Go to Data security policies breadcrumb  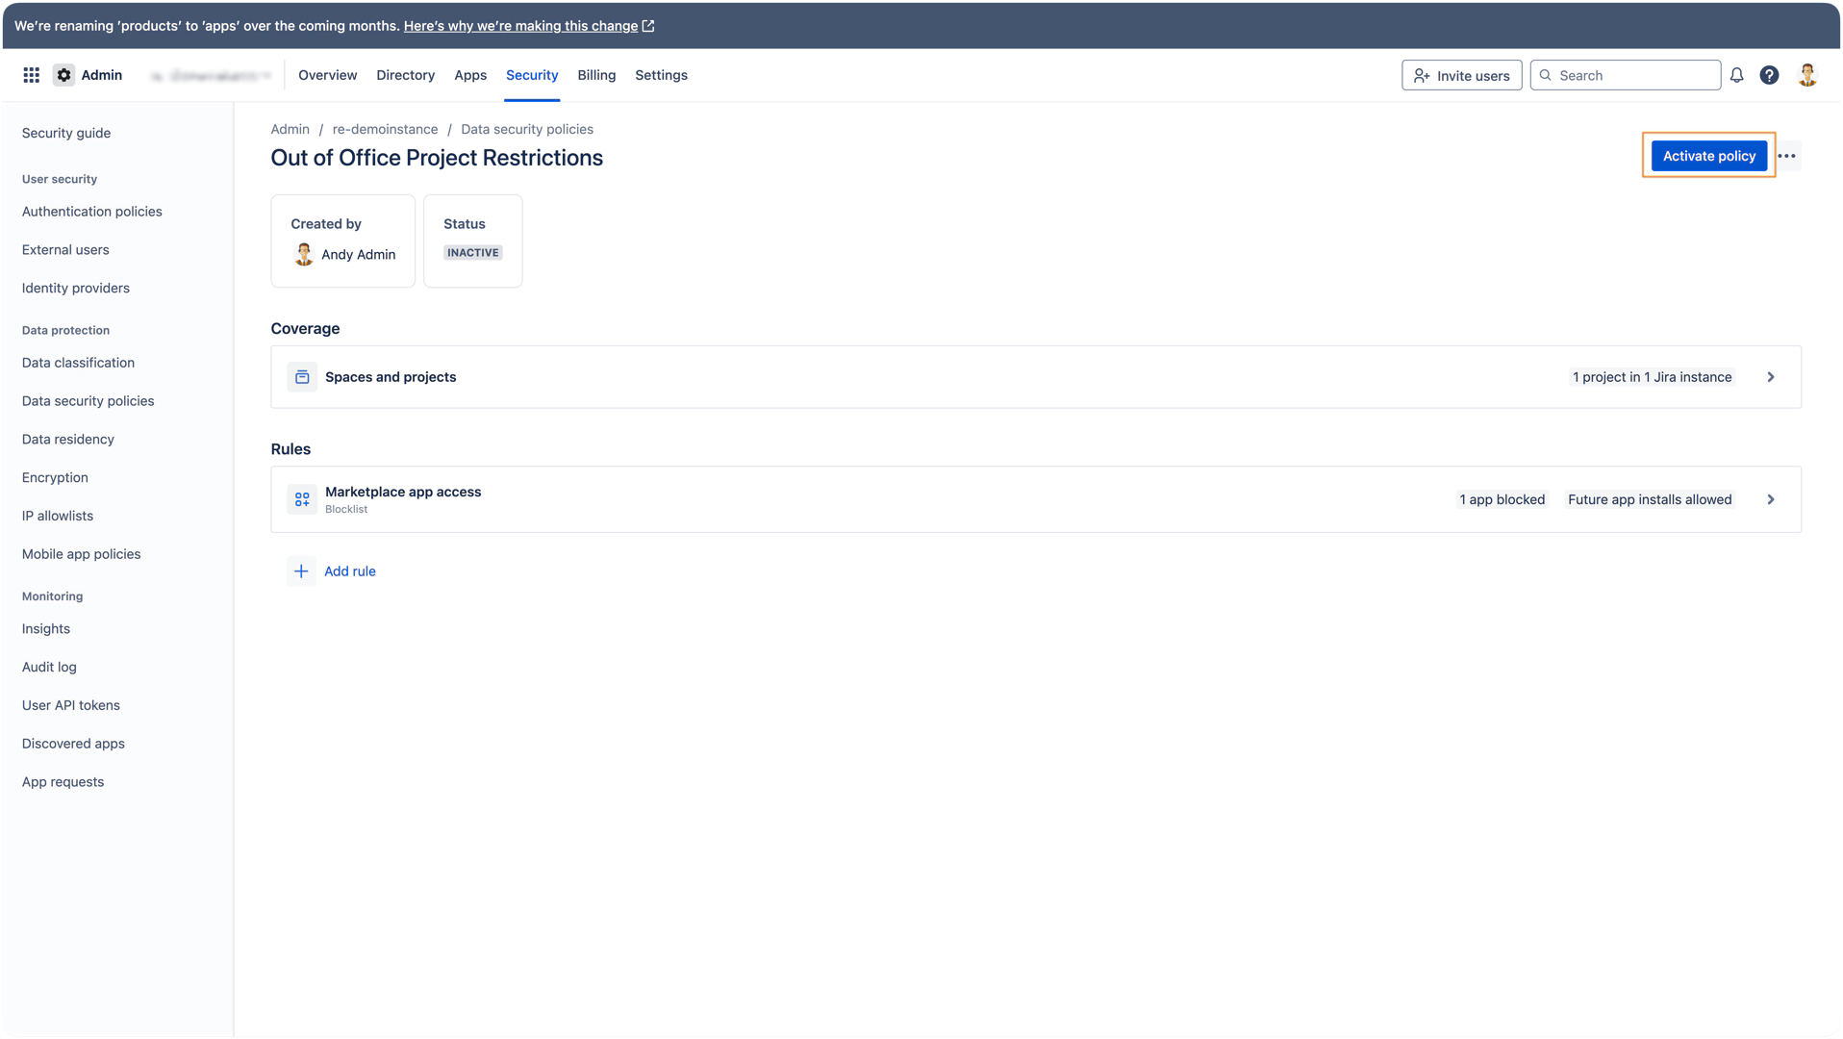pyautogui.click(x=526, y=129)
